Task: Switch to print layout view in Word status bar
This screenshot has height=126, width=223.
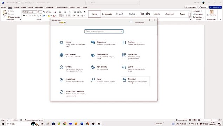Action: tap(195, 120)
